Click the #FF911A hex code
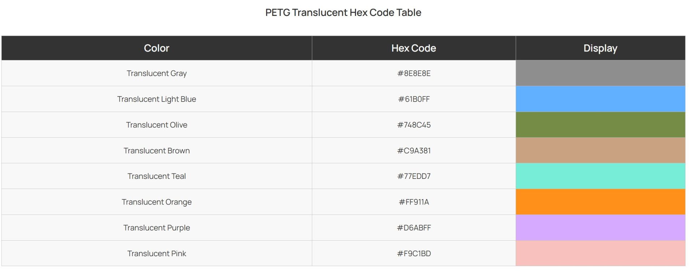The image size is (694, 271). point(414,202)
